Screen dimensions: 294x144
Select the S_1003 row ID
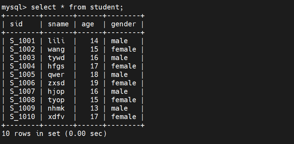[22, 58]
